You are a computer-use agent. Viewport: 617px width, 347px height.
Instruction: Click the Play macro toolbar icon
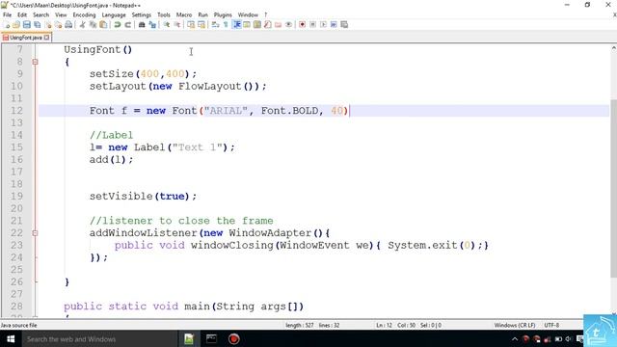click(x=323, y=24)
